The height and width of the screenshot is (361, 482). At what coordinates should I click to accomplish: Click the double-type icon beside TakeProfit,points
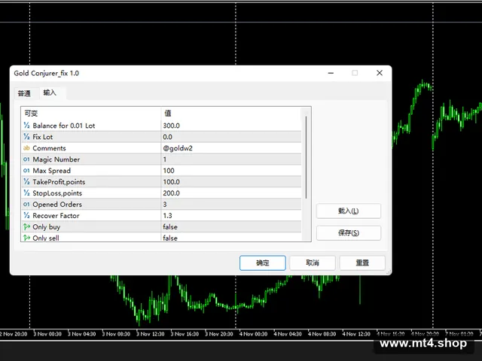(26, 182)
